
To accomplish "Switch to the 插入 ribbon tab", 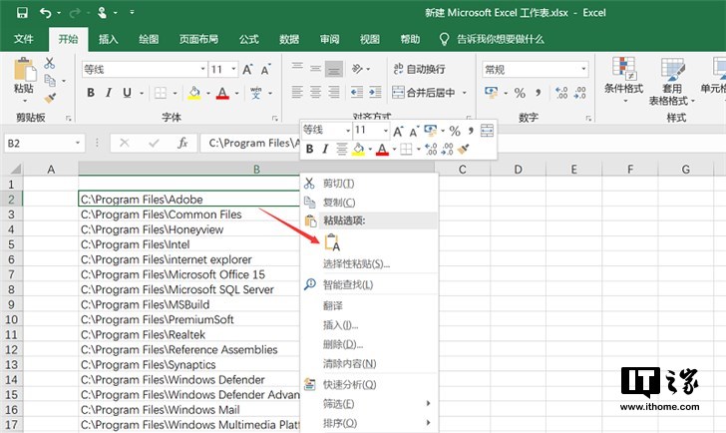I will coord(108,39).
